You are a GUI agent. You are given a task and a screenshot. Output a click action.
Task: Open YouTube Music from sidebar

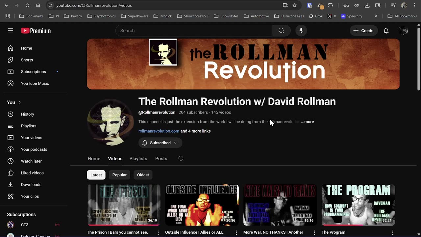[34, 83]
